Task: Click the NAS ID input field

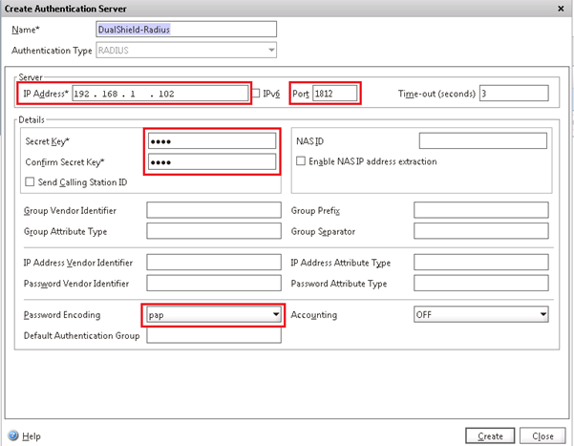Action: click(x=481, y=140)
